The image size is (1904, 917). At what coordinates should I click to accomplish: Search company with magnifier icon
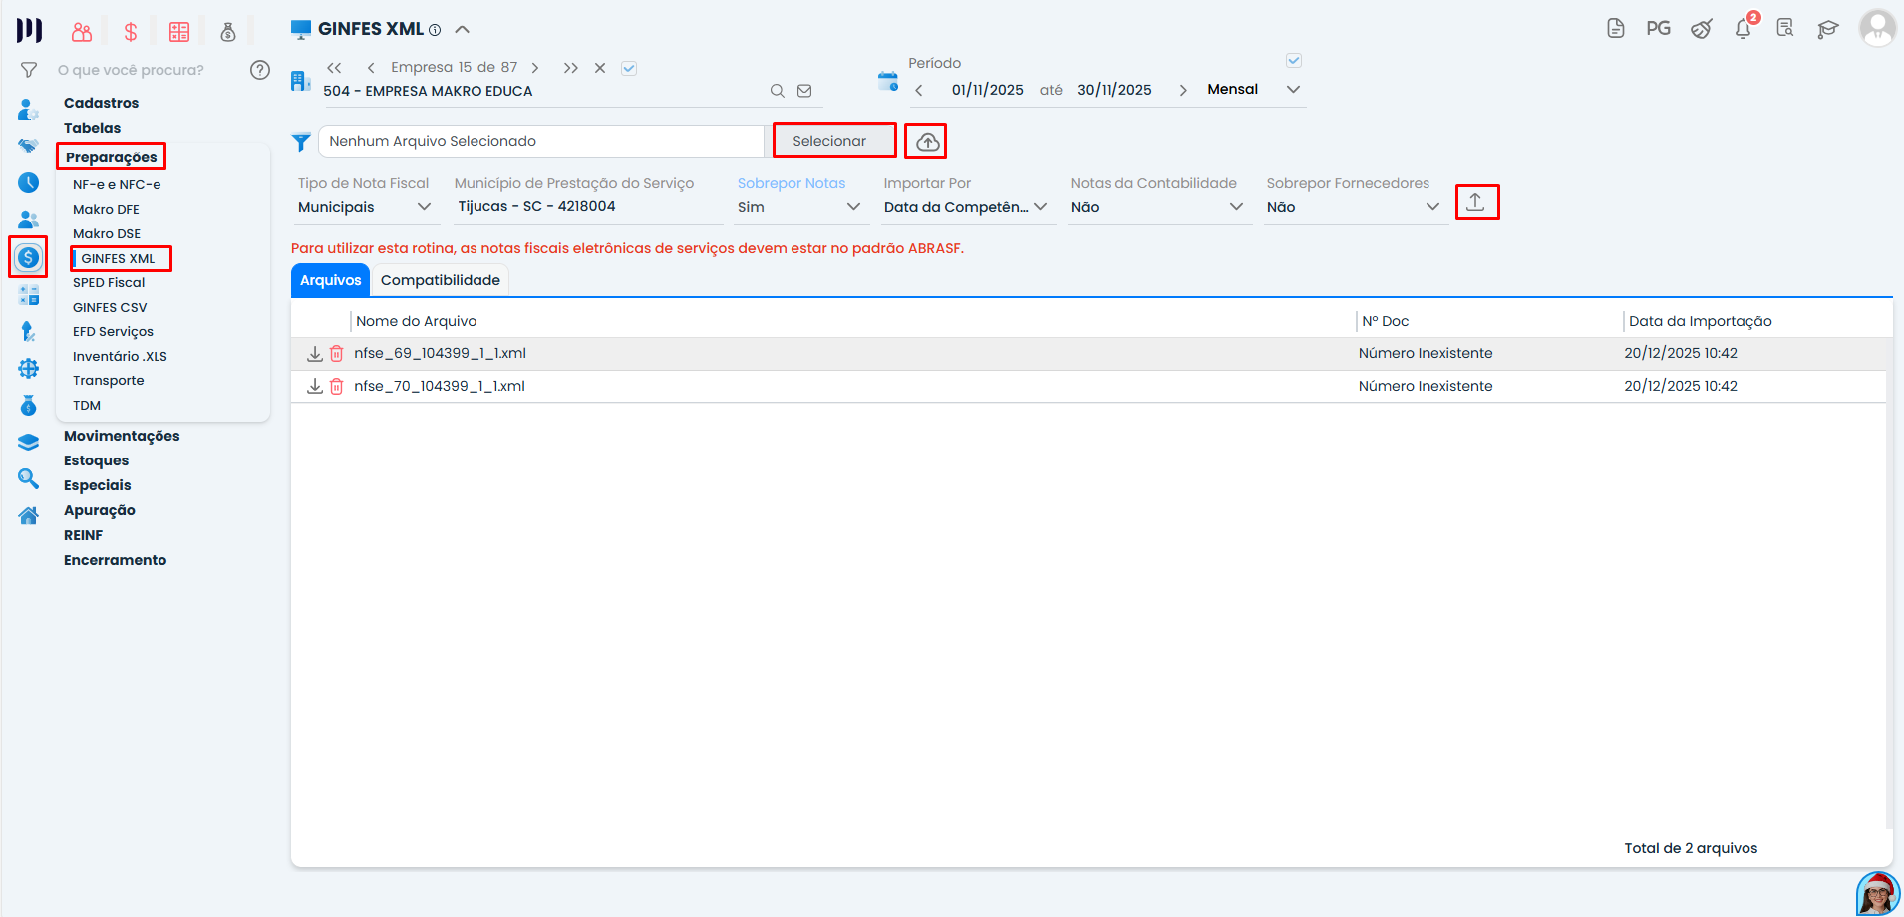coord(777,91)
